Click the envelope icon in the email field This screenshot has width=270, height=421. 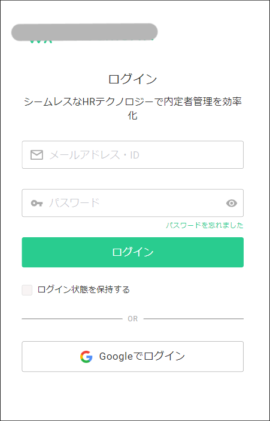click(x=37, y=155)
